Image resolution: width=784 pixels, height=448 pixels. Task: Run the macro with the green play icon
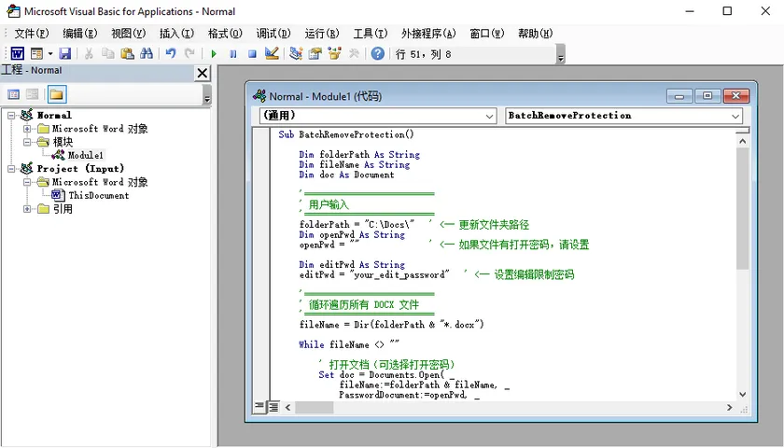point(214,53)
